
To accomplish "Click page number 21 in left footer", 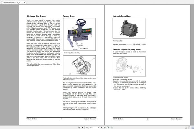I will coord(61,119).
